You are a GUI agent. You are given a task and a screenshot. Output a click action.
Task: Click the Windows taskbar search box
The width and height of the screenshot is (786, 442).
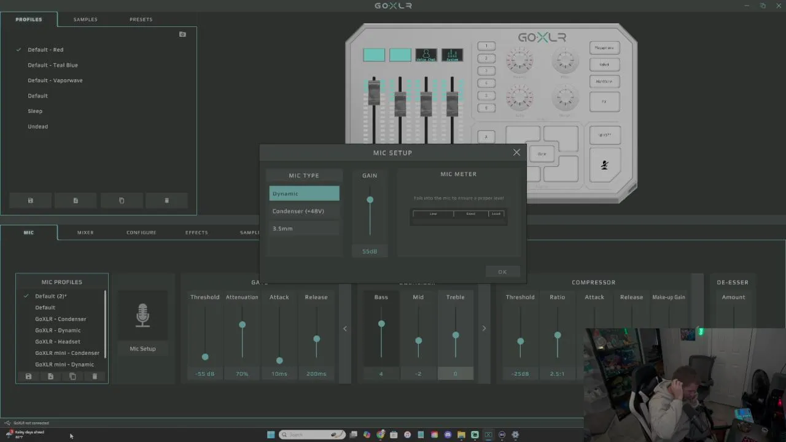[312, 435]
